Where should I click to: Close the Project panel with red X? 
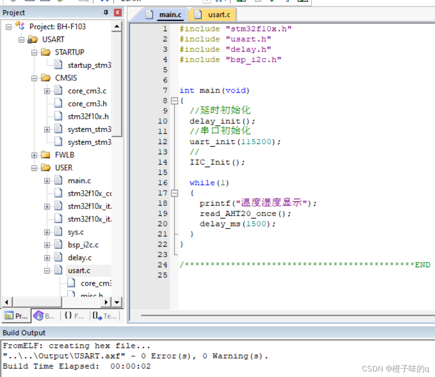(118, 12)
